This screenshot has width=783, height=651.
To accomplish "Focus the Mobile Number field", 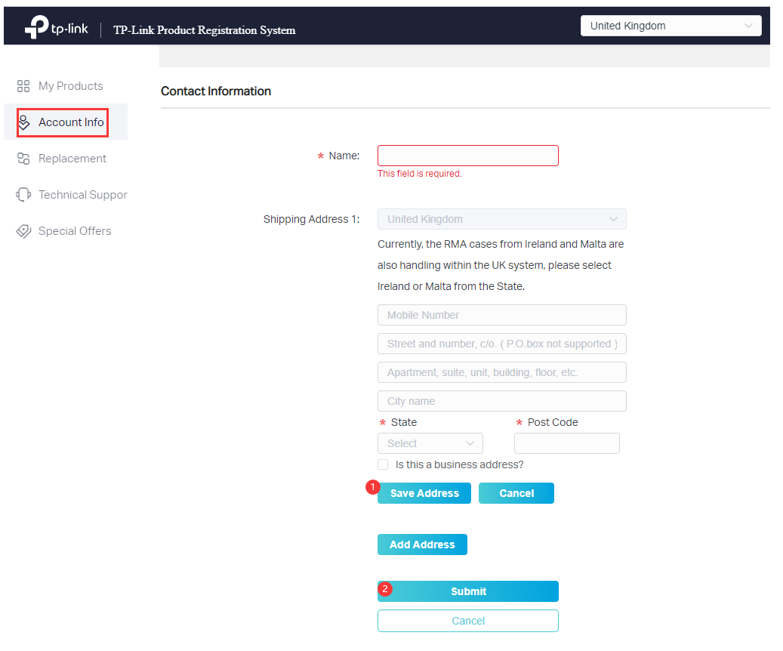I will point(501,315).
